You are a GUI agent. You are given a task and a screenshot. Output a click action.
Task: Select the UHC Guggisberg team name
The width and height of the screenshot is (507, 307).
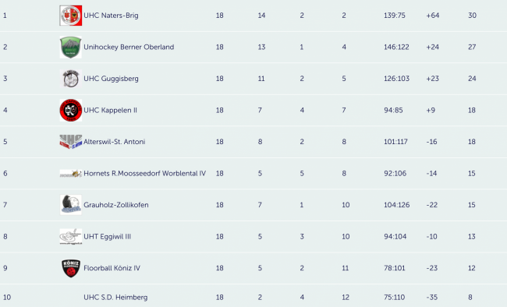pyautogui.click(x=111, y=79)
